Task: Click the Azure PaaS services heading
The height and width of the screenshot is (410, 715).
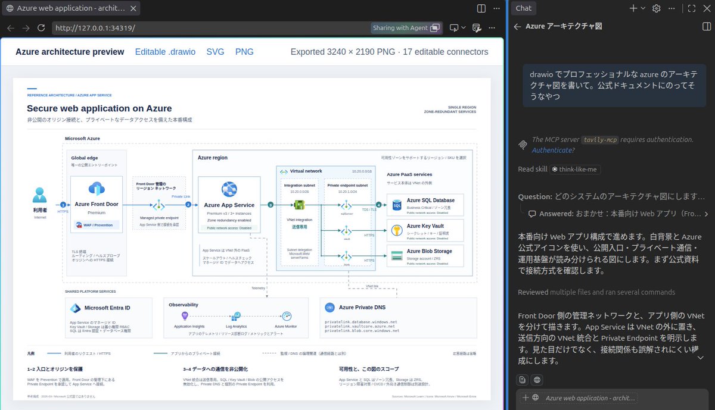Action: click(x=409, y=174)
